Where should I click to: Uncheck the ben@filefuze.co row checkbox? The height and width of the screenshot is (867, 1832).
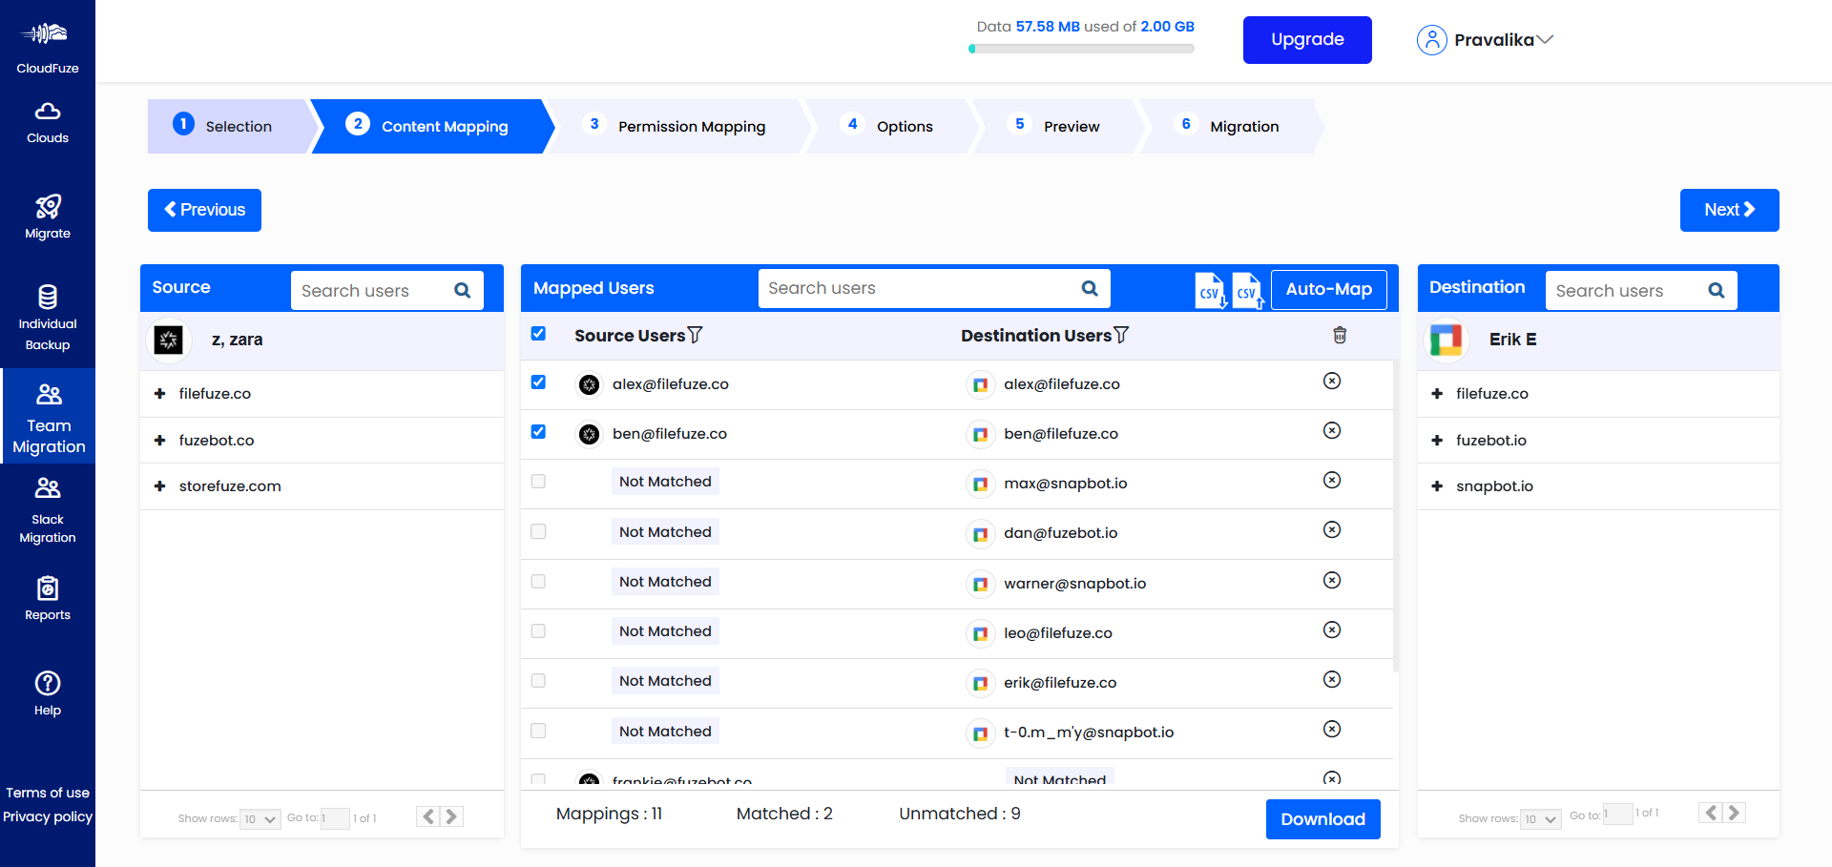tap(538, 432)
